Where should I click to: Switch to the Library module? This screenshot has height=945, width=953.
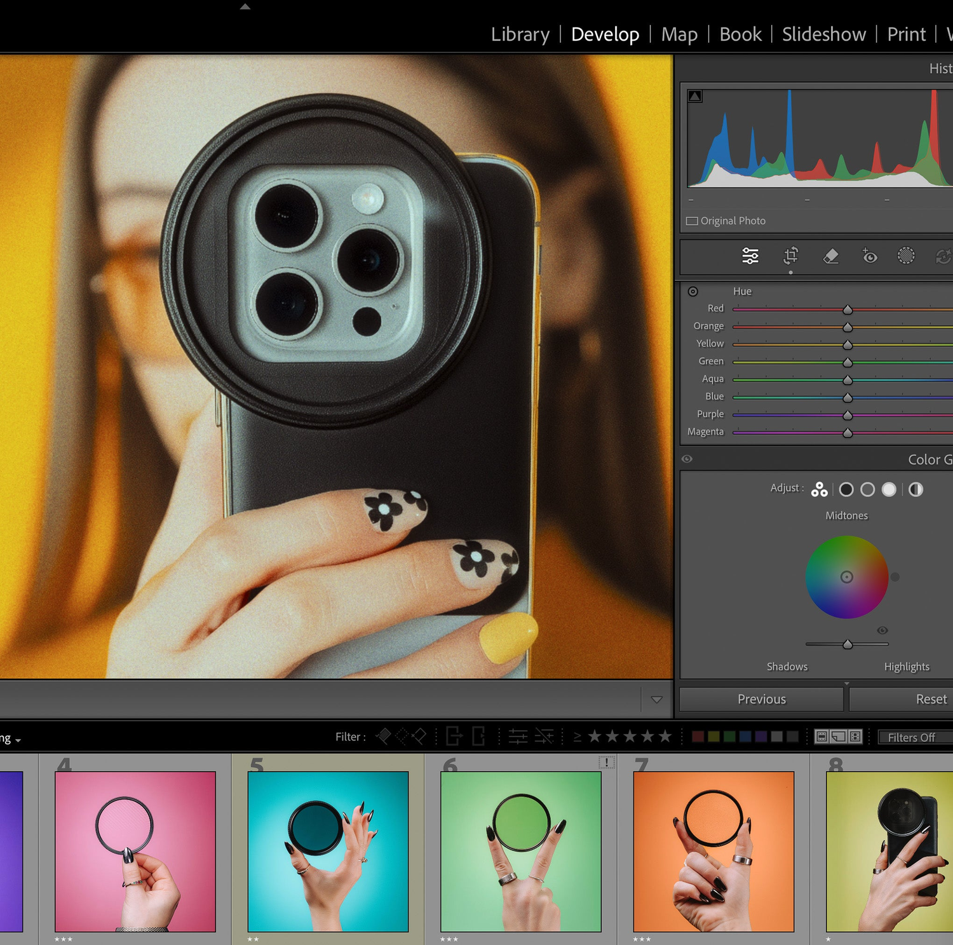[x=520, y=34]
